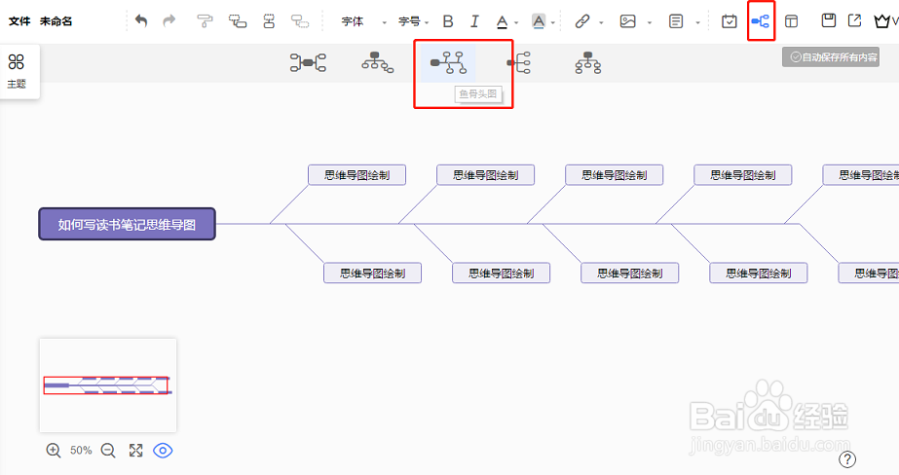This screenshot has height=475, width=899.
Task: Expand the highlight color dropdown arrow
Action: 553,23
